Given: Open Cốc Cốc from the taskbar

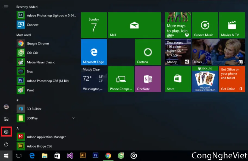Looking at the screenshot, I should (121, 156).
